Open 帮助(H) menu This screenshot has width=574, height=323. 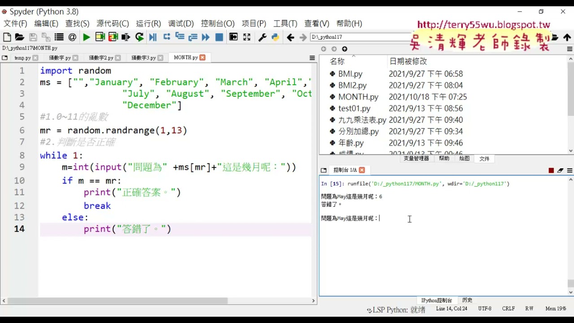pyautogui.click(x=349, y=23)
